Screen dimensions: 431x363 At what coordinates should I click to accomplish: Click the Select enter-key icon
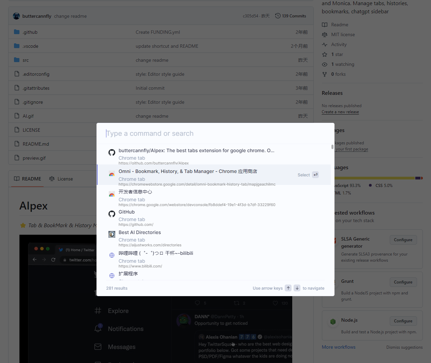coord(316,175)
